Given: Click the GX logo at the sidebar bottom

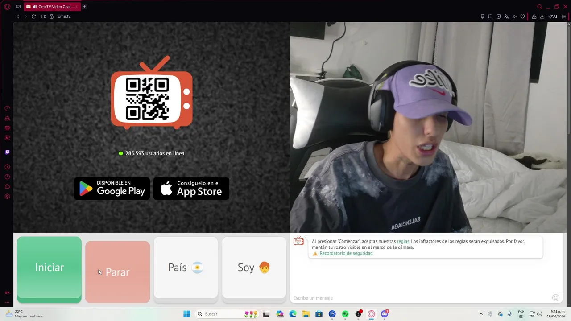Looking at the screenshot, I should (x=7, y=292).
